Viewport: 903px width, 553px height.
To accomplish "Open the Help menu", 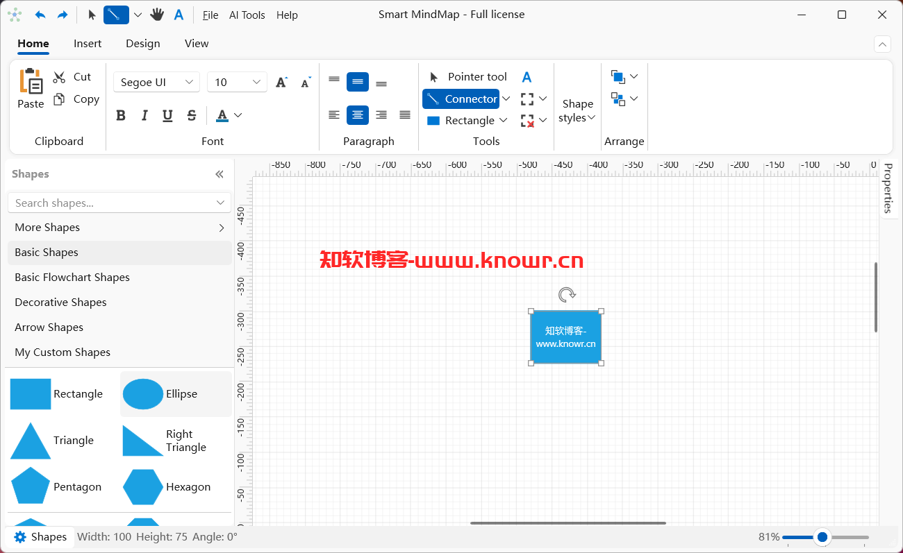I will [x=287, y=15].
